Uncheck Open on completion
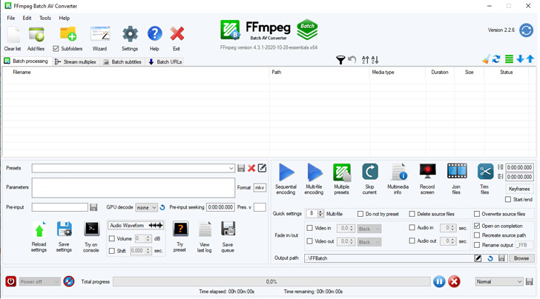This screenshot has height=299, width=540. pyautogui.click(x=477, y=226)
